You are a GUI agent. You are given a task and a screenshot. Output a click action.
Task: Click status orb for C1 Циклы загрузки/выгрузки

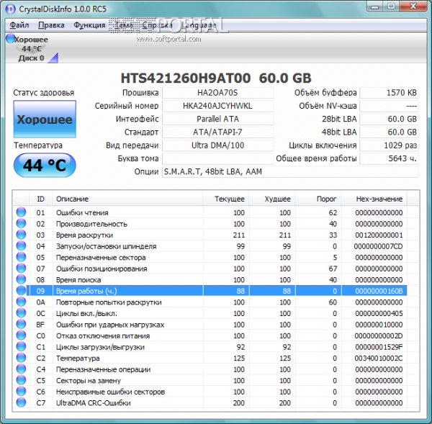[21, 346]
